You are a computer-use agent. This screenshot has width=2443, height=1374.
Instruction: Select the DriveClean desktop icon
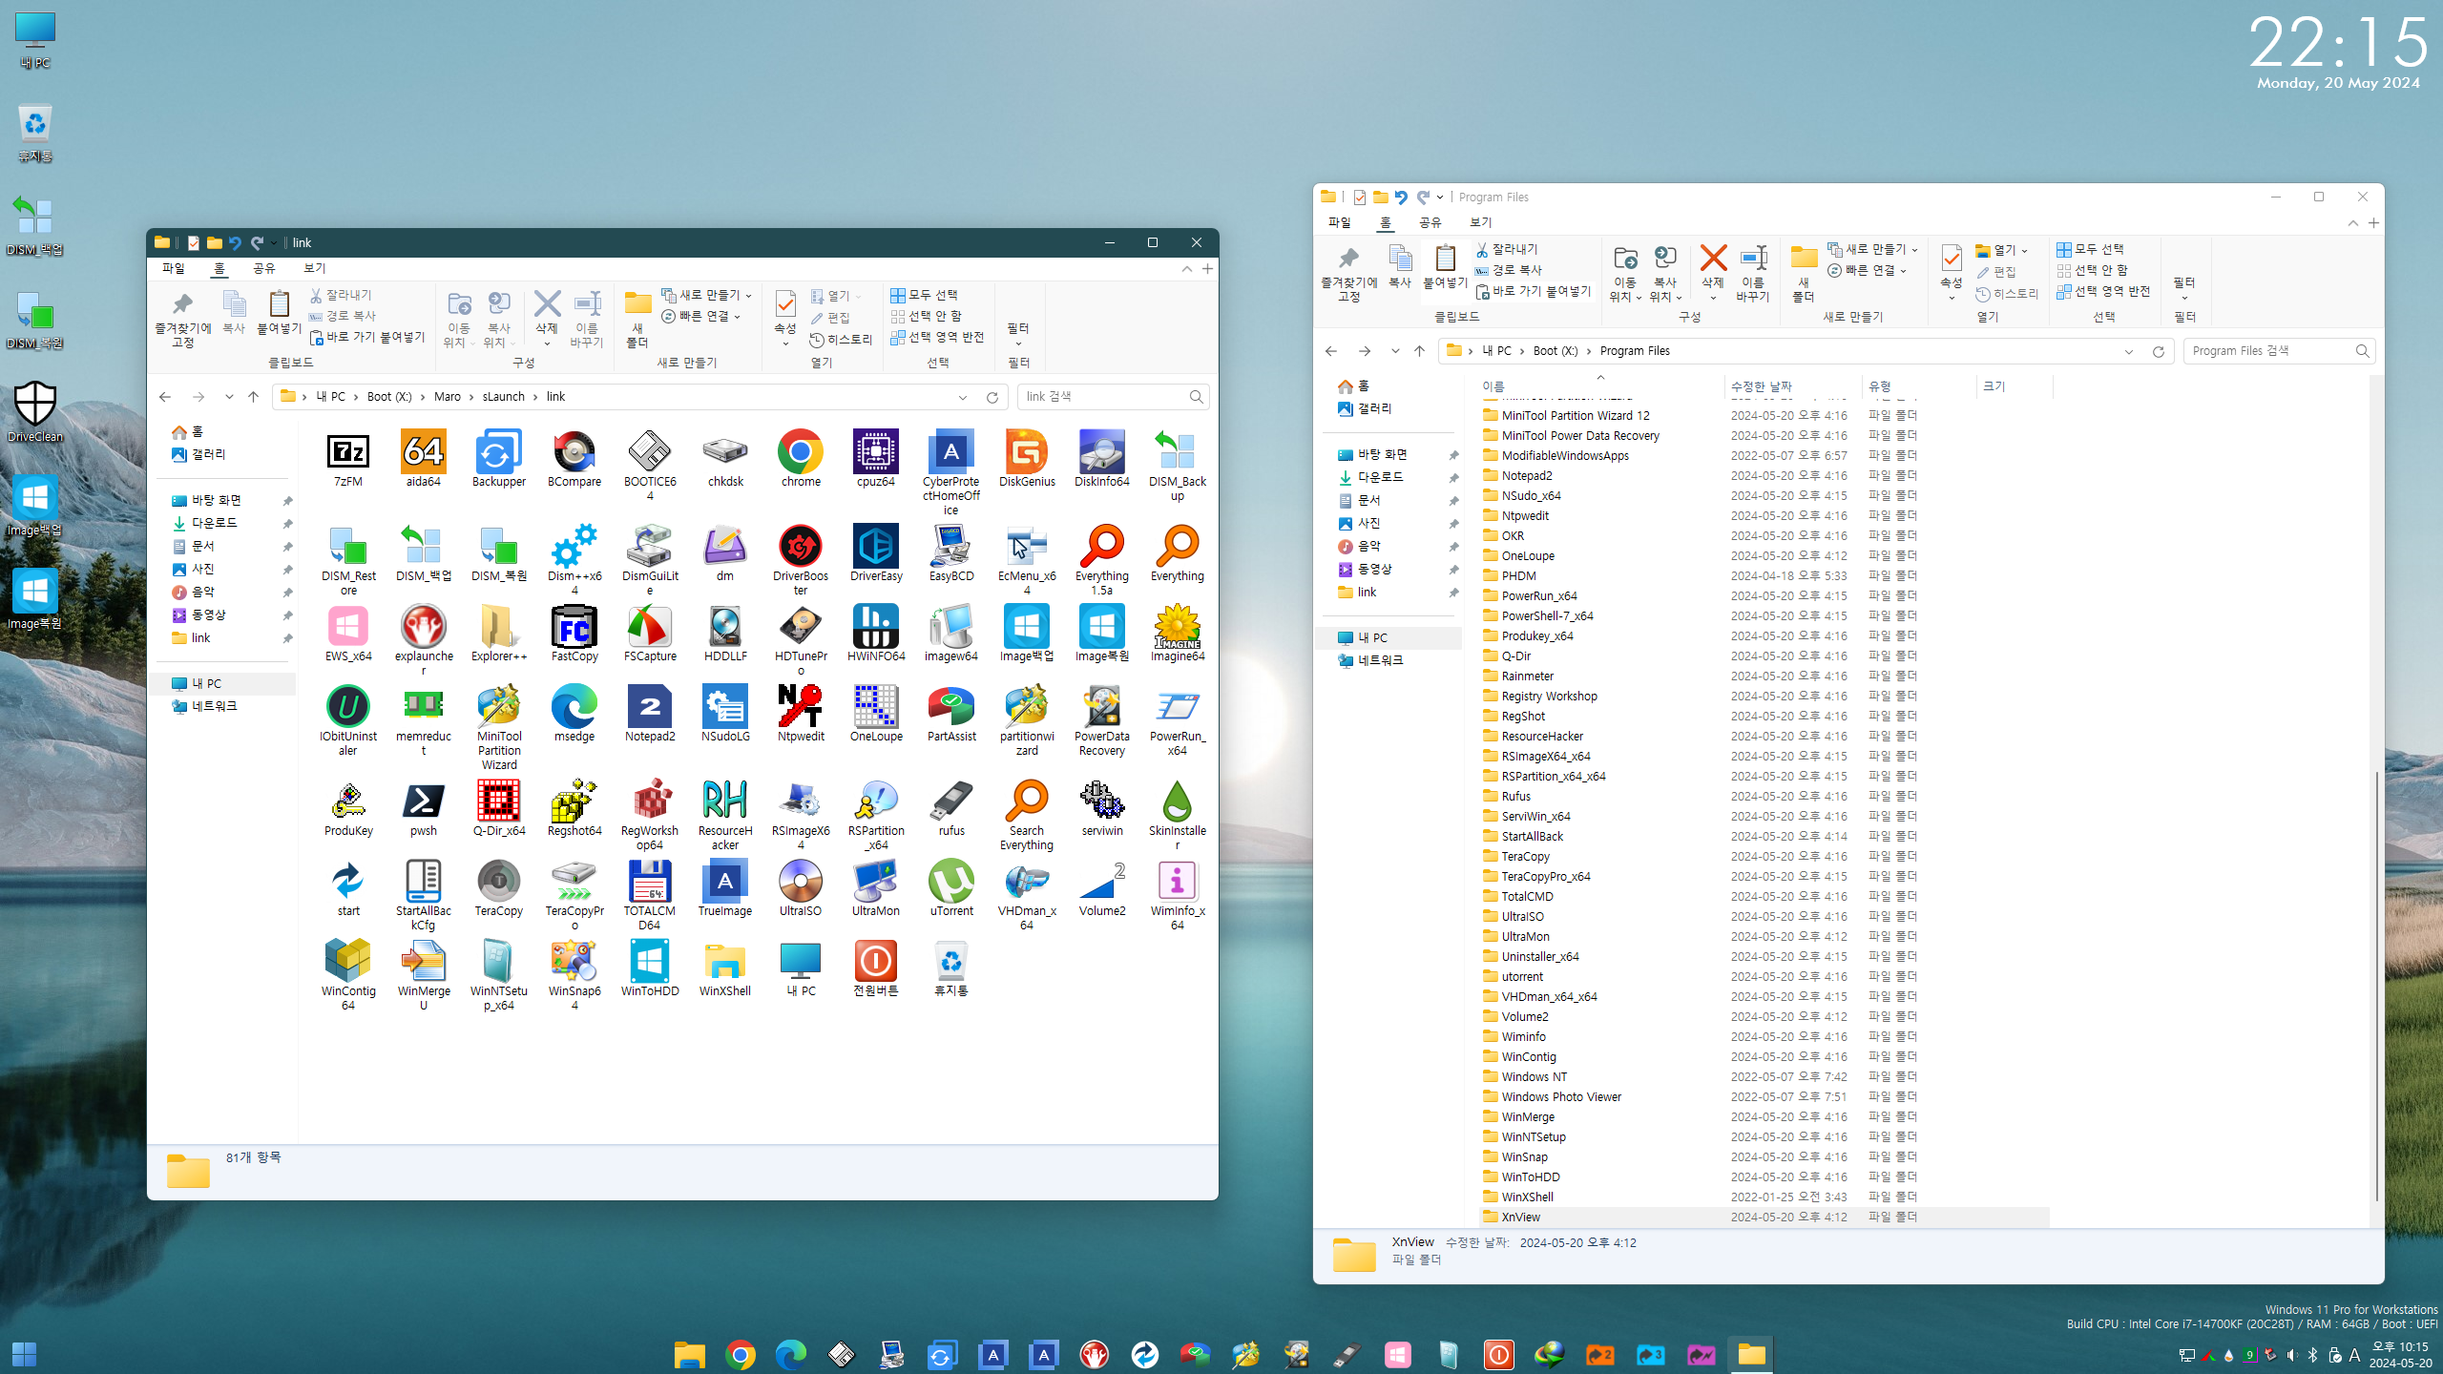coord(35,404)
